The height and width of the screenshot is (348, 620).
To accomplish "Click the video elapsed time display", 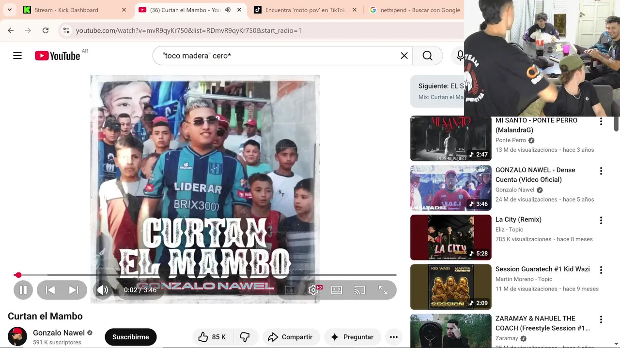I will pyautogui.click(x=140, y=290).
